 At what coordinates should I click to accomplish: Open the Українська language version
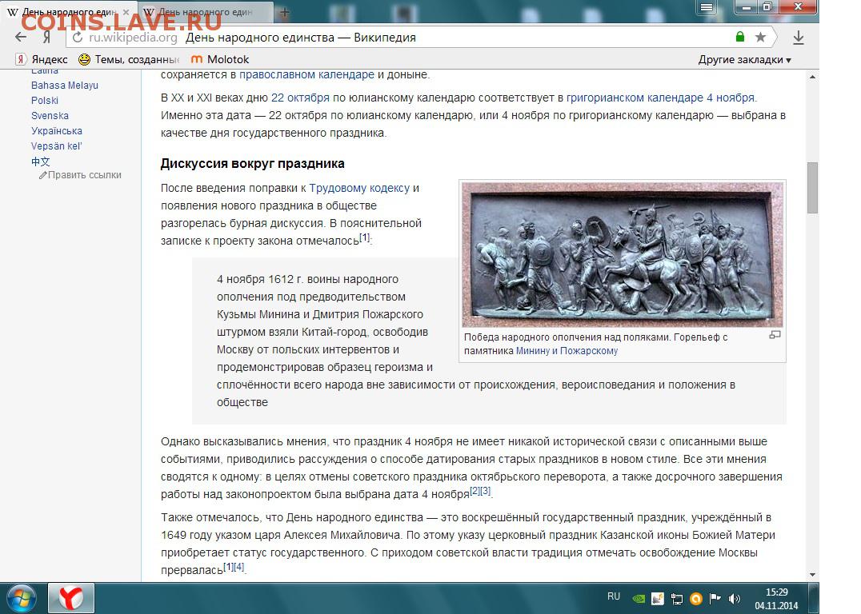click(57, 130)
